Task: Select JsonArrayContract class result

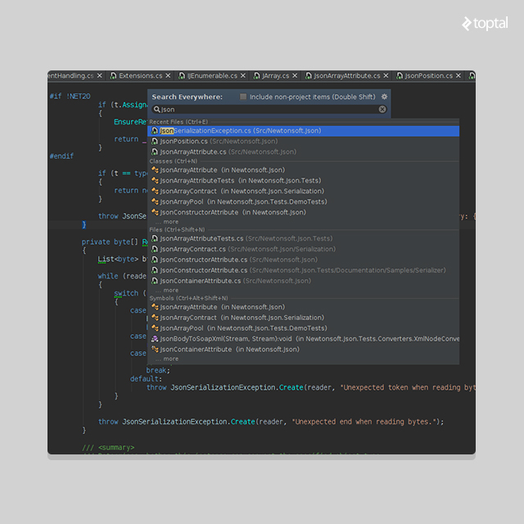Action: pyautogui.click(x=304, y=191)
